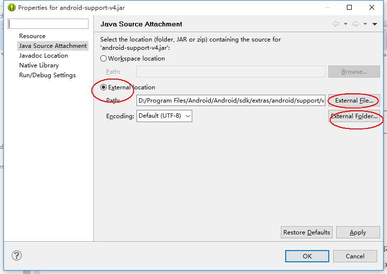Screen dimensions: 387x274
Task: Click the External Folder... button
Action: point(354,116)
